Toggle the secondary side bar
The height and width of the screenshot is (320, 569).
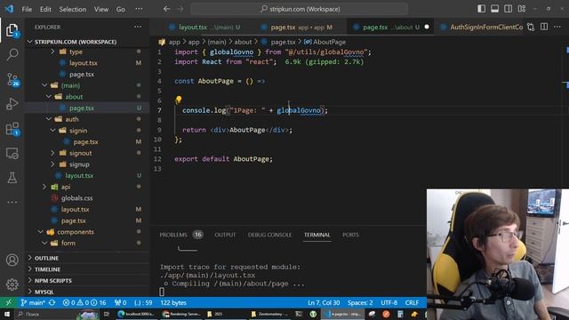tap(508, 9)
